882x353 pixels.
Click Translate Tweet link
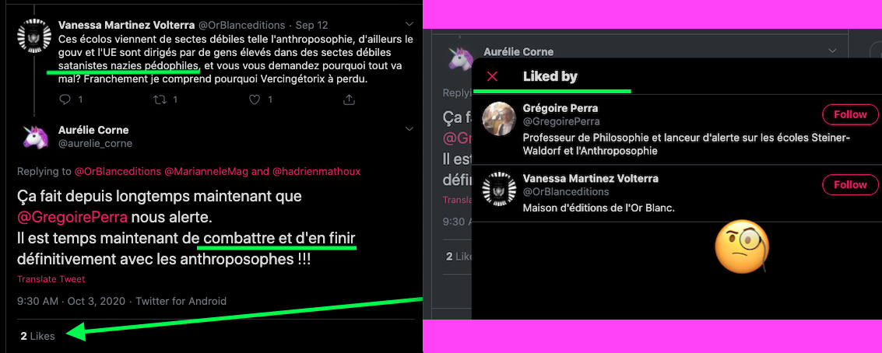click(51, 279)
